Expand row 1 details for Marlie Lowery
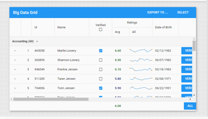Viewport: 208px width, 119px height. [15, 51]
